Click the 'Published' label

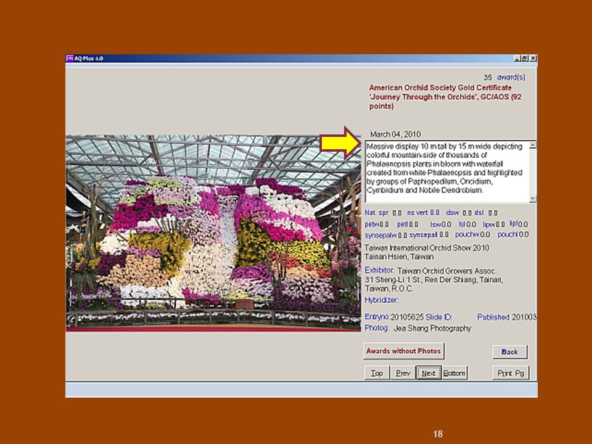point(493,317)
